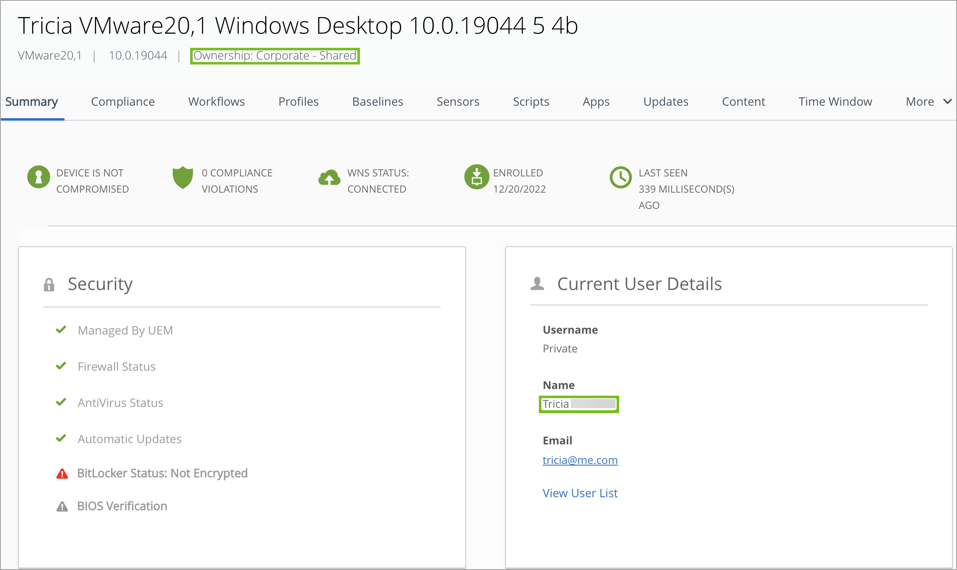Image resolution: width=957 pixels, height=570 pixels.
Task: Click the Managed By UEM checkmark
Action: [61, 330]
